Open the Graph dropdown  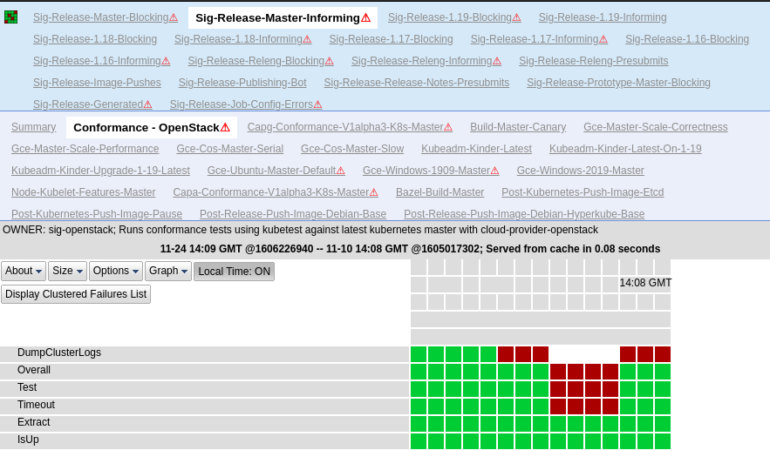(x=168, y=271)
